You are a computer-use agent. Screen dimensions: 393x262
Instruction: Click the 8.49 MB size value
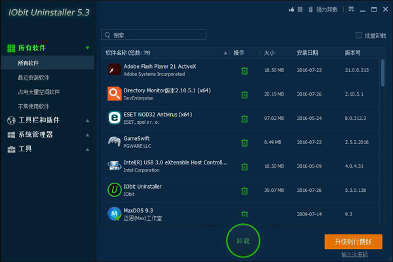point(272,142)
